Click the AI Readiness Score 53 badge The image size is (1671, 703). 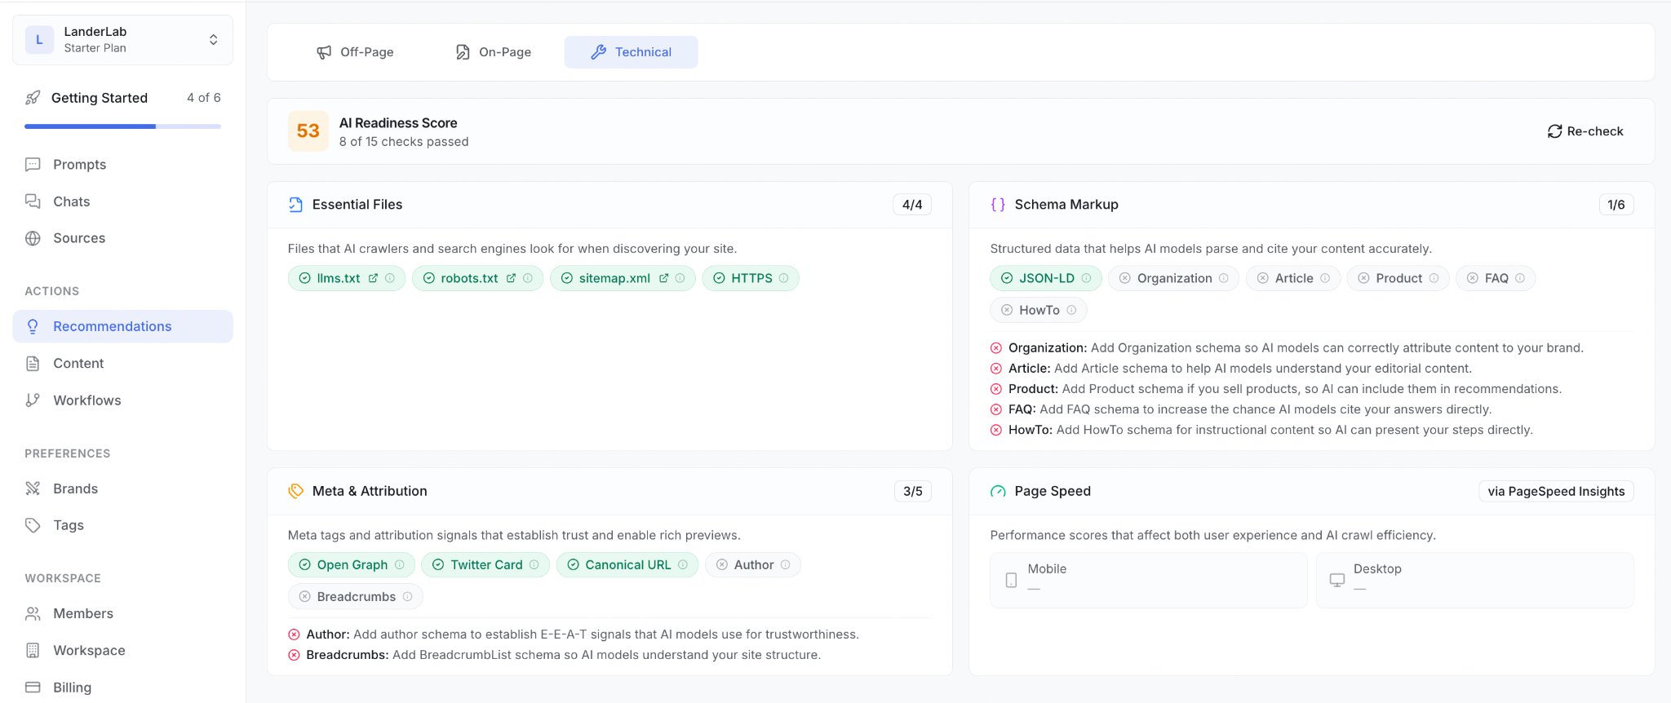tap(308, 131)
